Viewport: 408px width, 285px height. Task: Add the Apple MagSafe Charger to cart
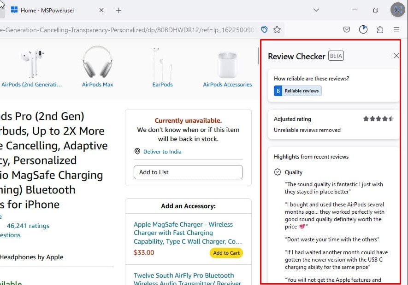[x=226, y=253]
